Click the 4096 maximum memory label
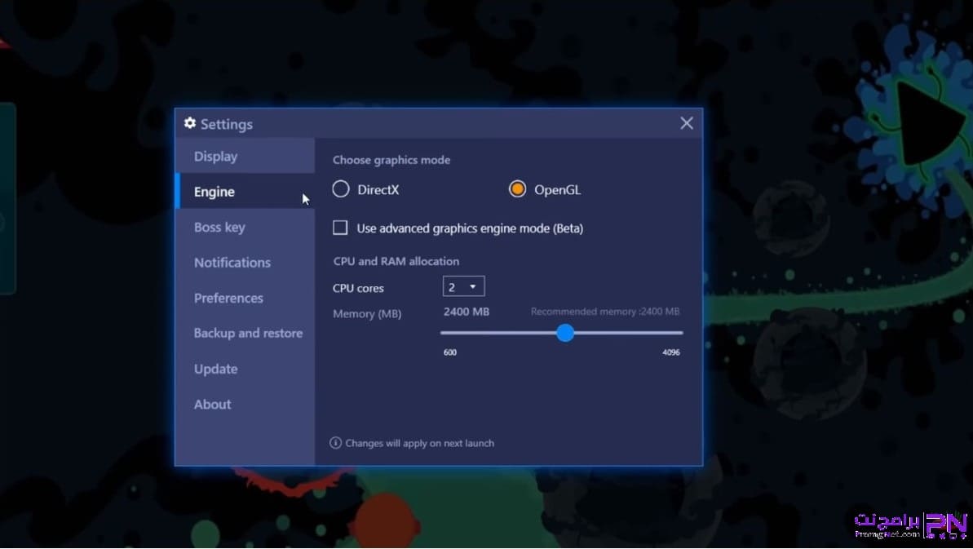Viewport: 973px width, 549px height. tap(670, 352)
